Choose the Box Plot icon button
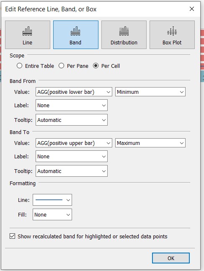The height and width of the screenshot is (271, 204). click(x=172, y=35)
